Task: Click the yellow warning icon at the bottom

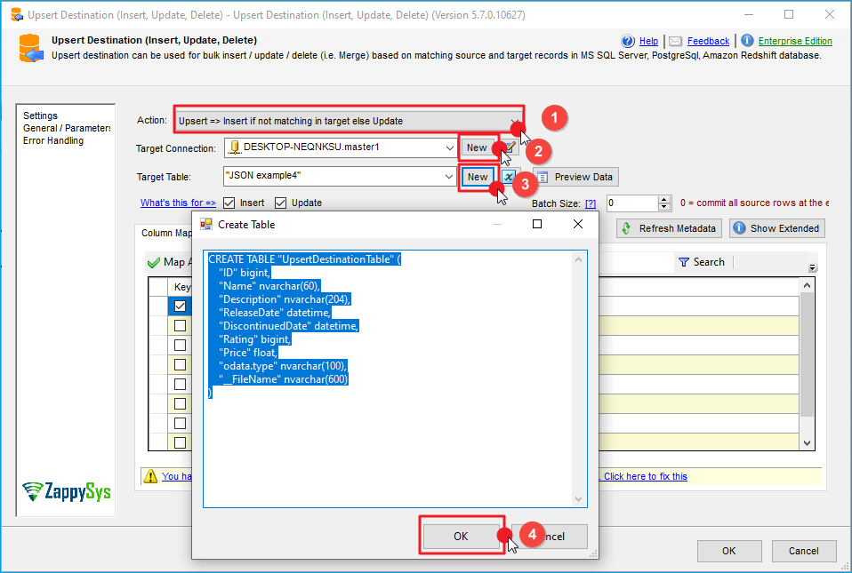Action: coord(150,476)
